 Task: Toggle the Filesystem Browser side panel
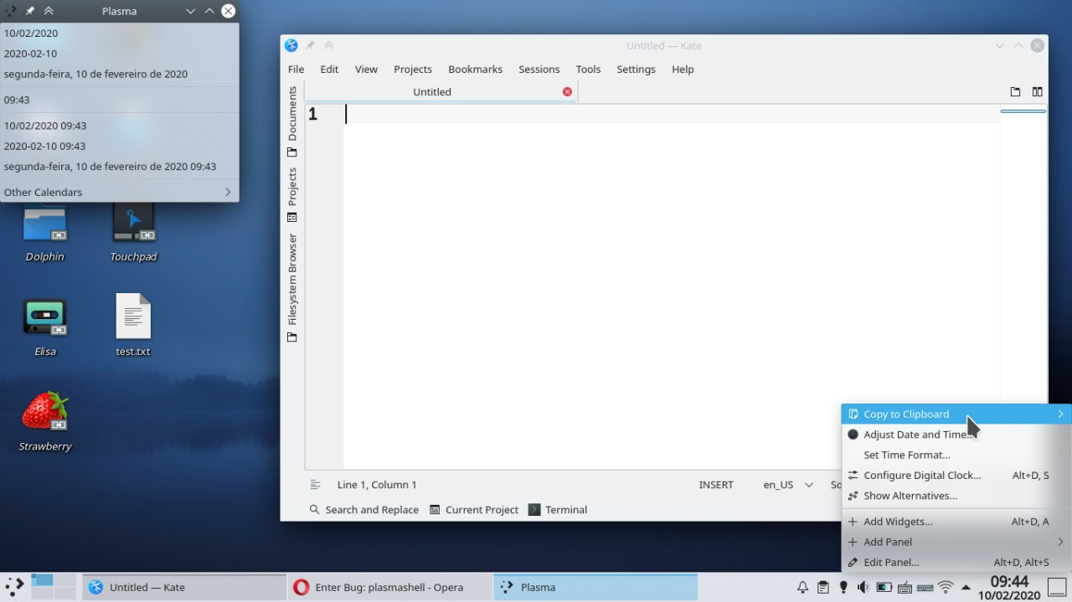click(292, 286)
